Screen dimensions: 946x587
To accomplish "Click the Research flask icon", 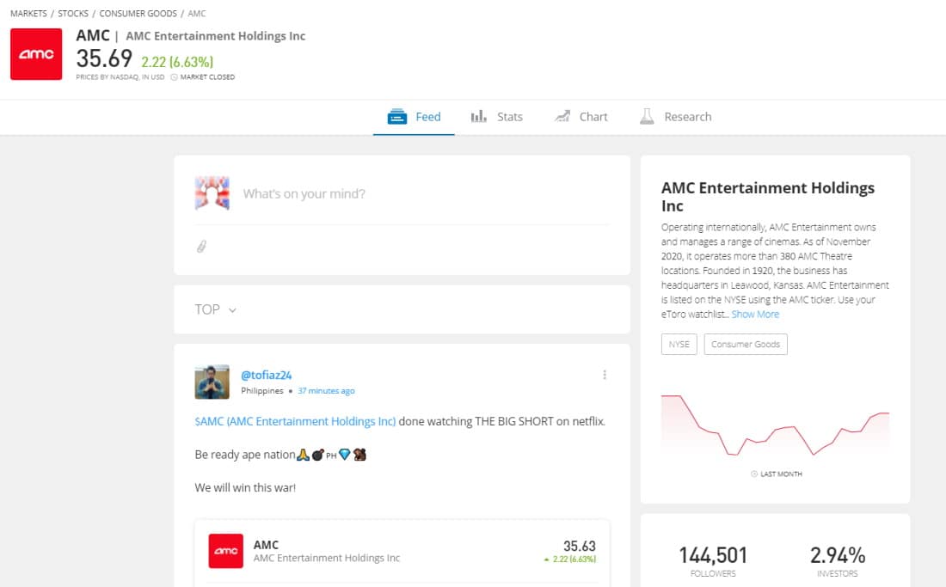I will point(647,116).
